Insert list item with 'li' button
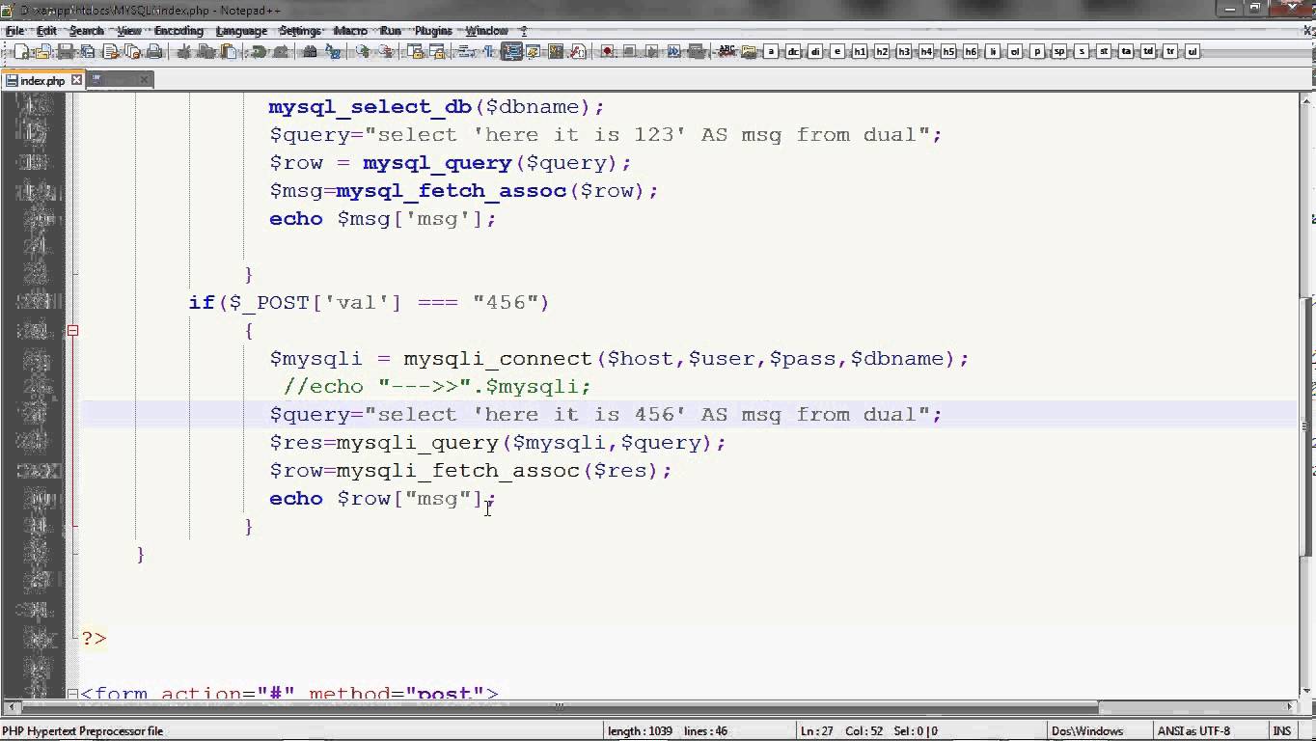 (992, 51)
